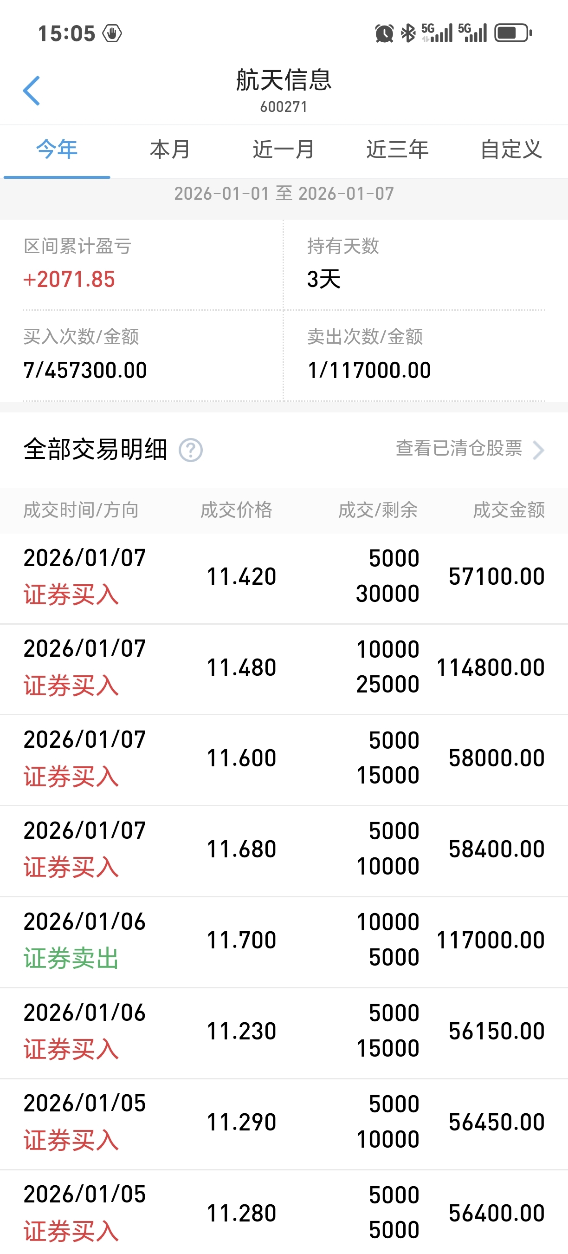Tap the 航天信息 stock title
Screen dimensions: 568x1254
point(284,80)
